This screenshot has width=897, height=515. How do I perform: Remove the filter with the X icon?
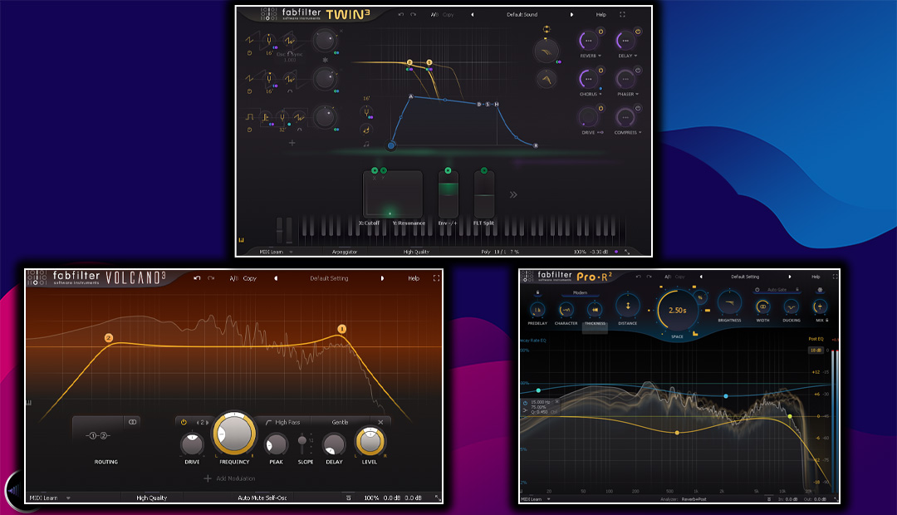(380, 422)
